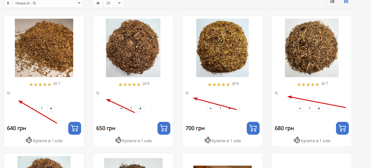Open the 7 reviews of the 640 грн product
The image size is (371, 168).
[x=57, y=84]
